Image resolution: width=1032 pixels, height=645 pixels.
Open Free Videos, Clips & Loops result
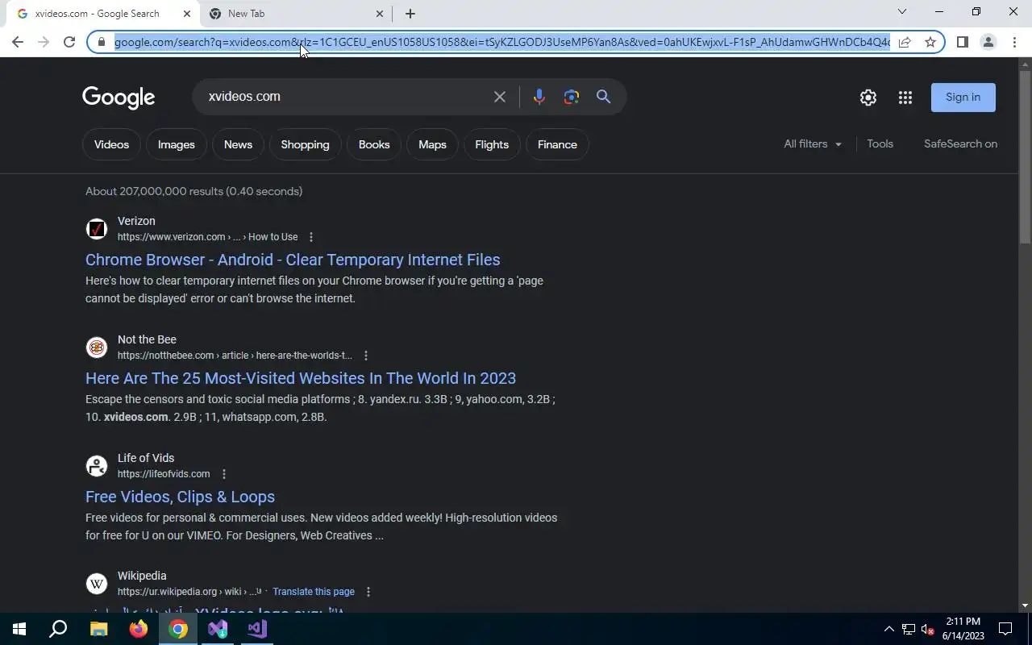pyautogui.click(x=181, y=497)
